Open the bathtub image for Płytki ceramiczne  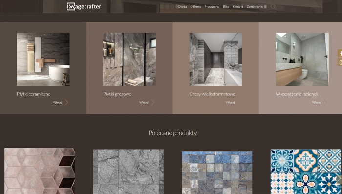tap(43, 59)
